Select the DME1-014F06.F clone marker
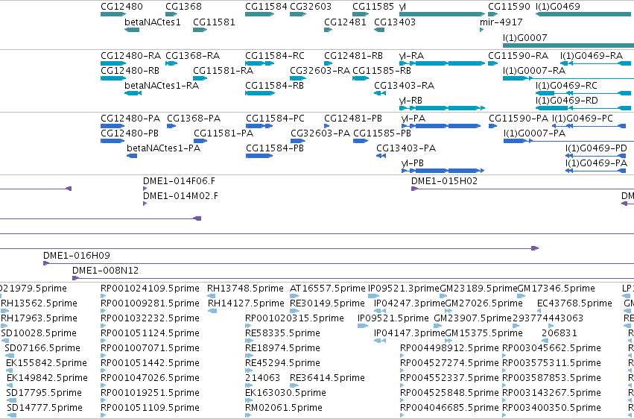The width and height of the screenshot is (634, 419). [145, 189]
